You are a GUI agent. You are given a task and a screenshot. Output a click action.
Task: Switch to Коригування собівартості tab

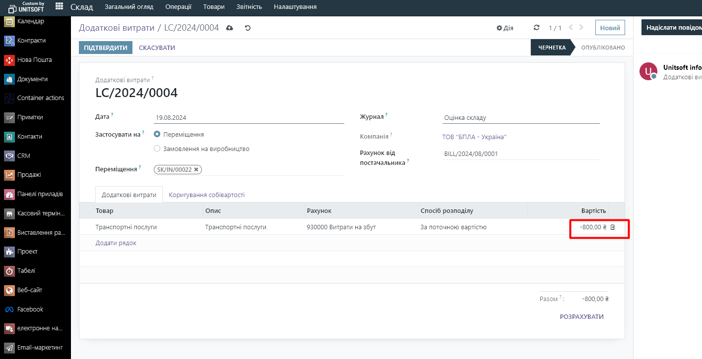coord(206,195)
